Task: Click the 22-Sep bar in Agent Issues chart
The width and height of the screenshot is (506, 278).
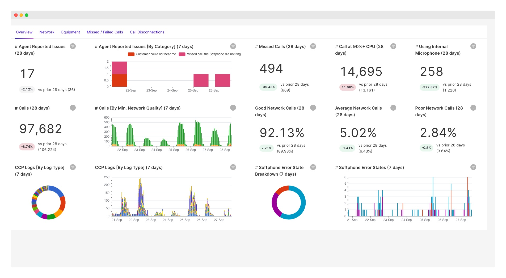Action: (119, 74)
